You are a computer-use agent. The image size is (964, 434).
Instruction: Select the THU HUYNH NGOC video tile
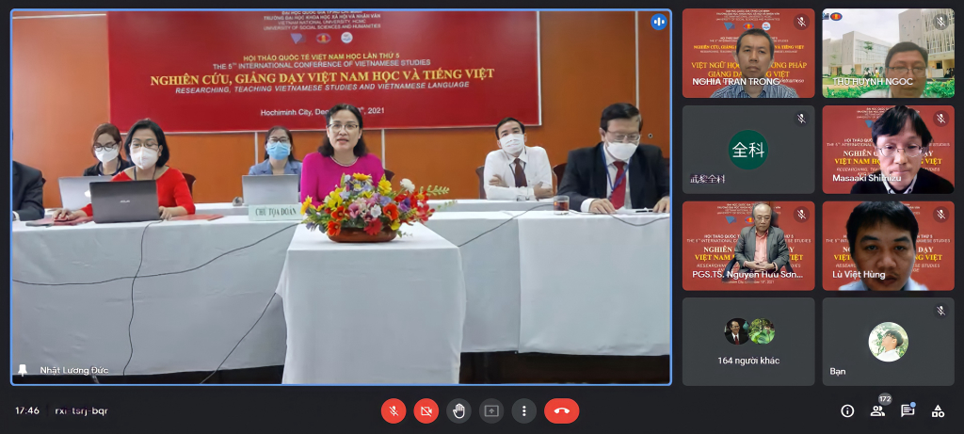point(889,53)
